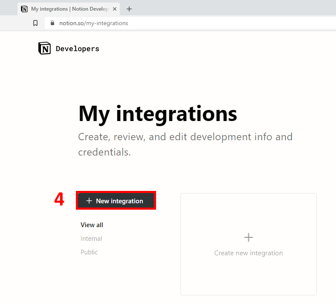Screen dimensions: 336x303
Task: Close the My integrations browser tab
Action: 115,9
